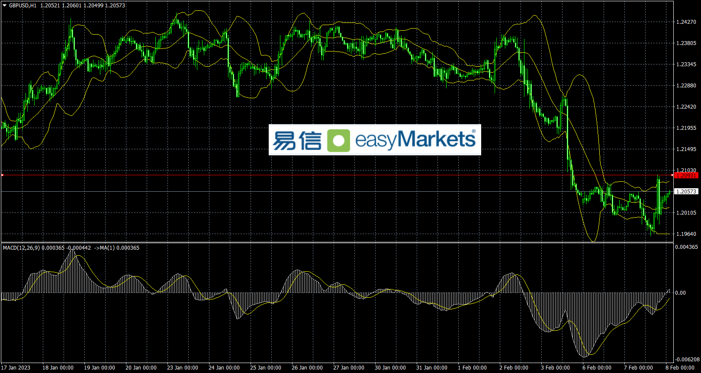Select the GBPUSD,H1 chart title text
The width and height of the screenshot is (701, 373).
pyautogui.click(x=23, y=6)
